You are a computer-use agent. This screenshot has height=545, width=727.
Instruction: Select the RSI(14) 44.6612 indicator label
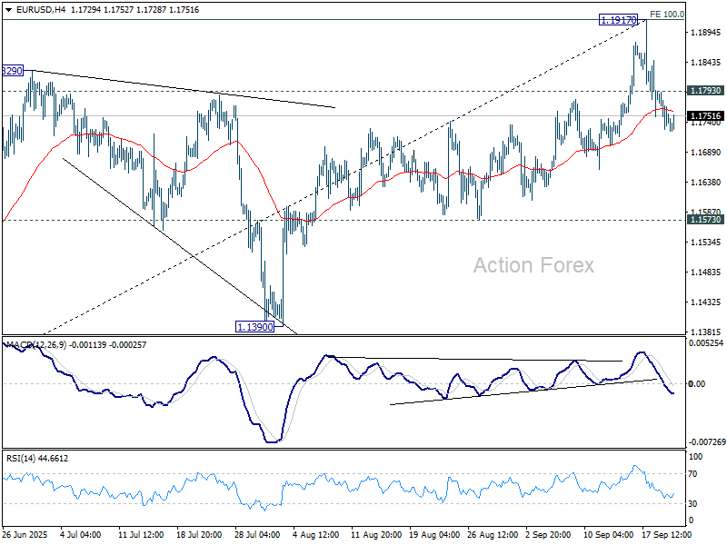coord(35,458)
